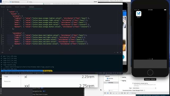Viewport: 170px width, 96px height.
Task: Click the Usage item in docs sidebar
Action: [6, 77]
